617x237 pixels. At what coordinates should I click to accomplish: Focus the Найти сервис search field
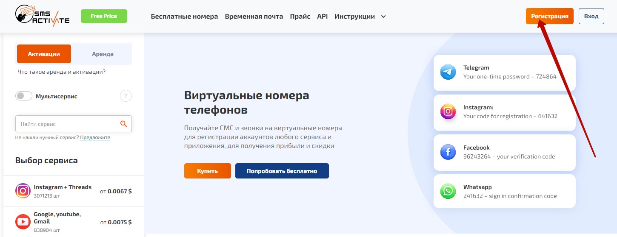[68, 124]
